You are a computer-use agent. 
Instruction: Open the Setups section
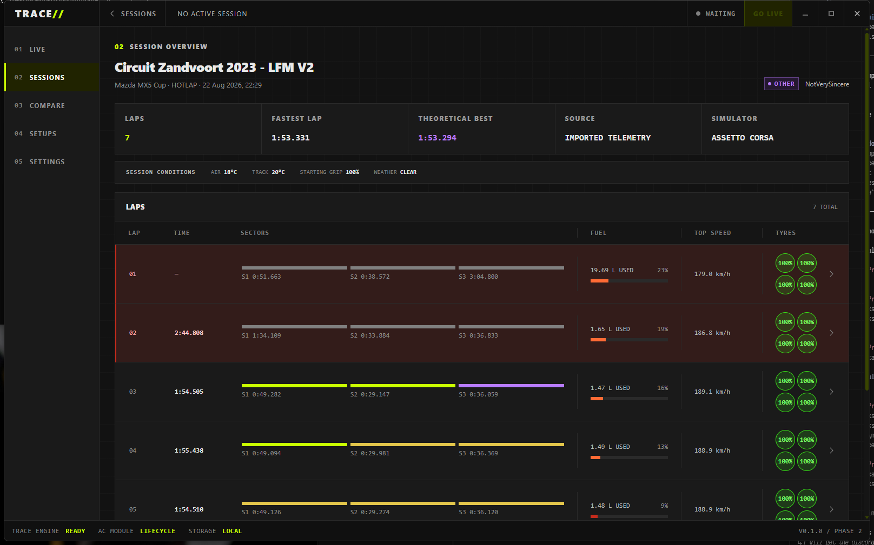pos(51,133)
